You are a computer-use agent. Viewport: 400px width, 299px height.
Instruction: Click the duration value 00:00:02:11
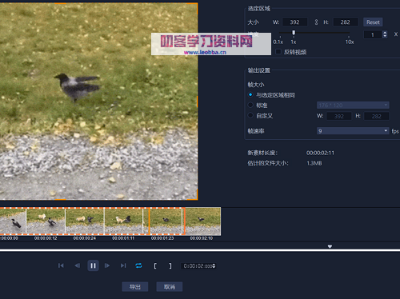pos(320,153)
